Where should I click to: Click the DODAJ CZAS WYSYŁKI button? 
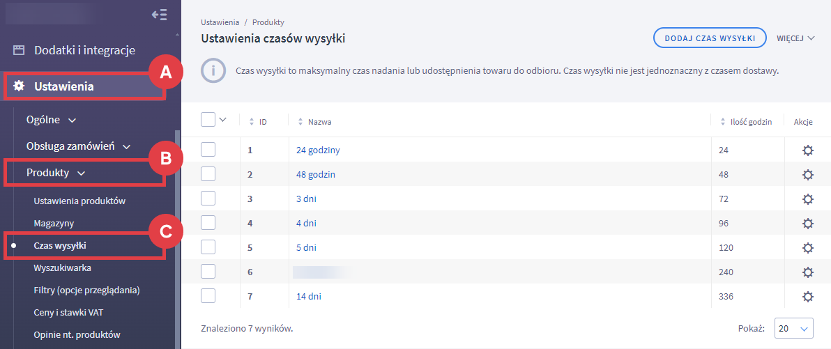(x=710, y=38)
